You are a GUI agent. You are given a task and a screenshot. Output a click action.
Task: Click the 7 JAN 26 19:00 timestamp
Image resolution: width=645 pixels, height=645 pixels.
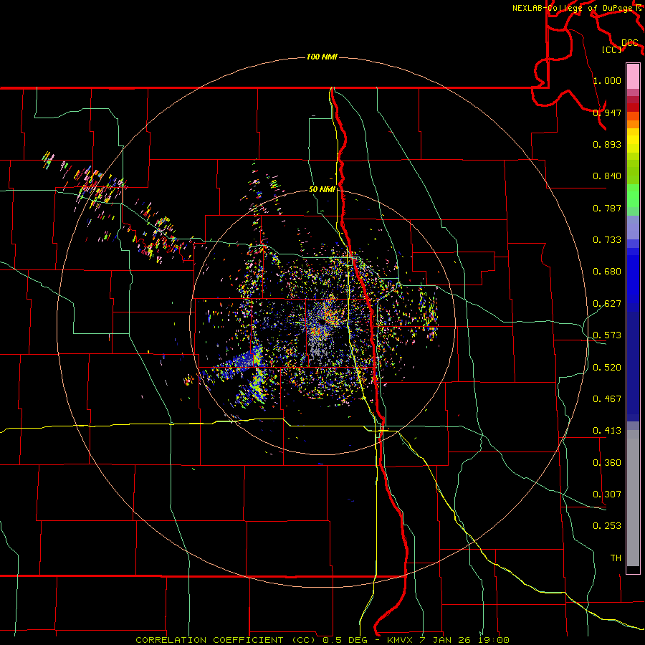point(464,640)
